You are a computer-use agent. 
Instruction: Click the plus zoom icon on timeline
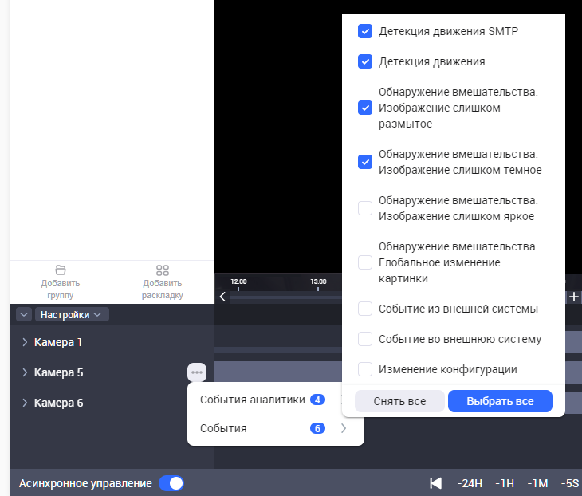coord(573,297)
